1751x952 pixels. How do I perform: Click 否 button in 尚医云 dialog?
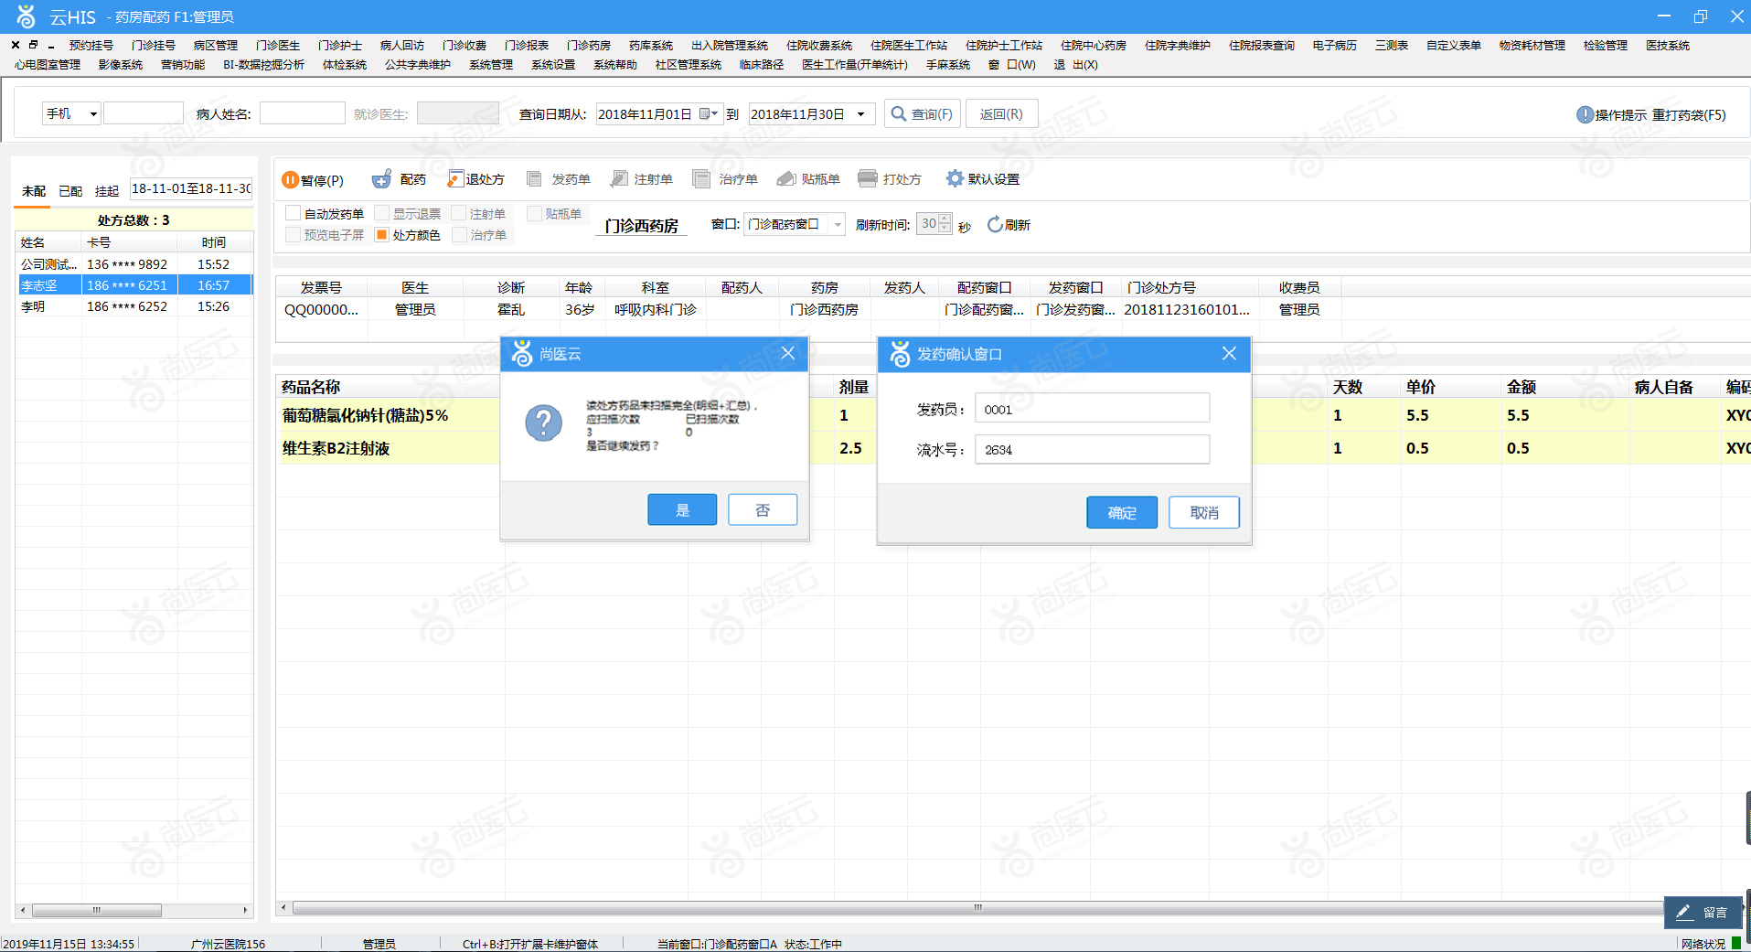click(x=763, y=510)
